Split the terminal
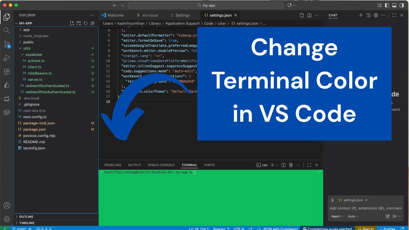409x230 pixels. pos(283,165)
